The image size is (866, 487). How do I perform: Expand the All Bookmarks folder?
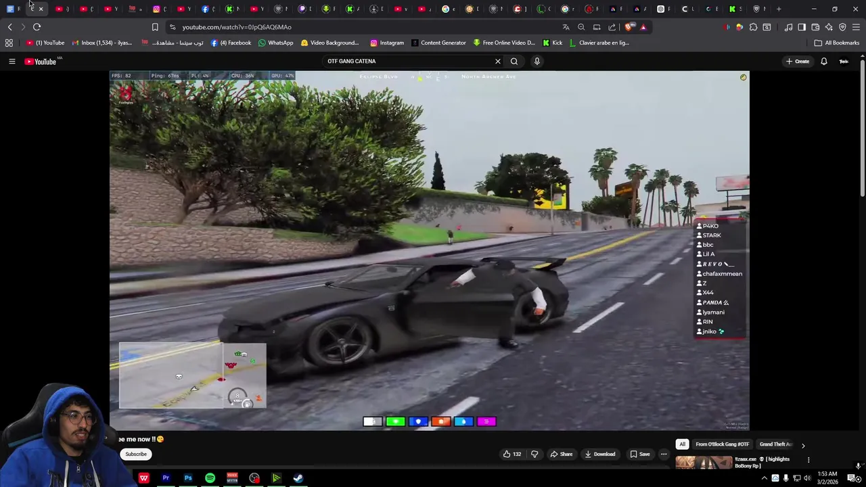(x=837, y=43)
